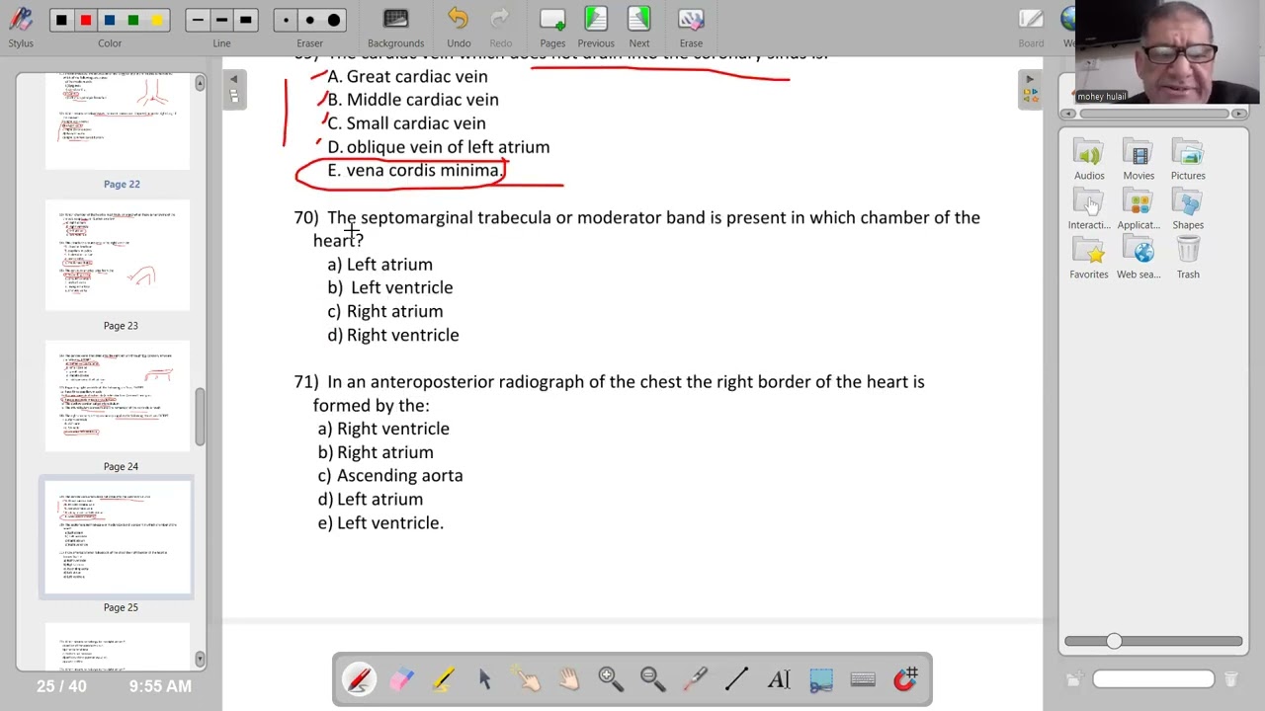The width and height of the screenshot is (1265, 711).
Task: Open the Movies library folder
Action: [x=1138, y=160]
